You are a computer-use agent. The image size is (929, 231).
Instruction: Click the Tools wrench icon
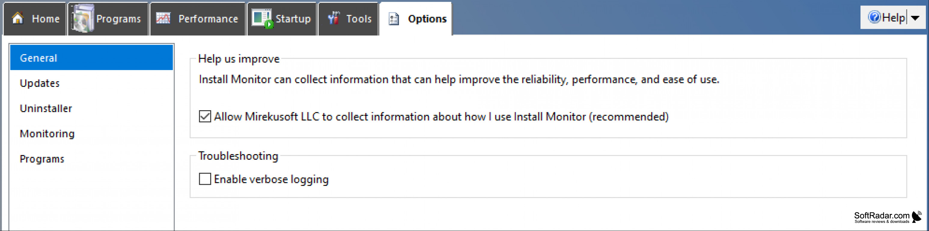334,18
